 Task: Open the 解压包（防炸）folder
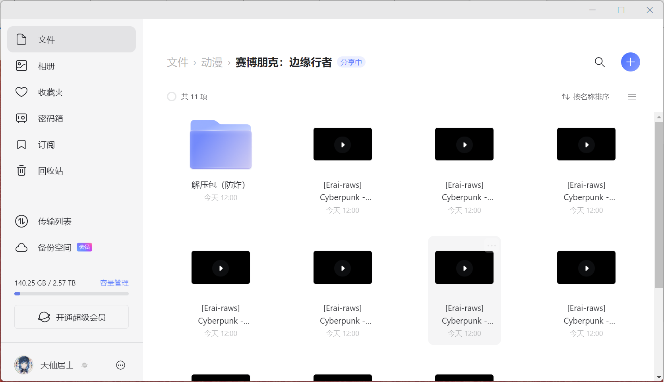(x=221, y=144)
